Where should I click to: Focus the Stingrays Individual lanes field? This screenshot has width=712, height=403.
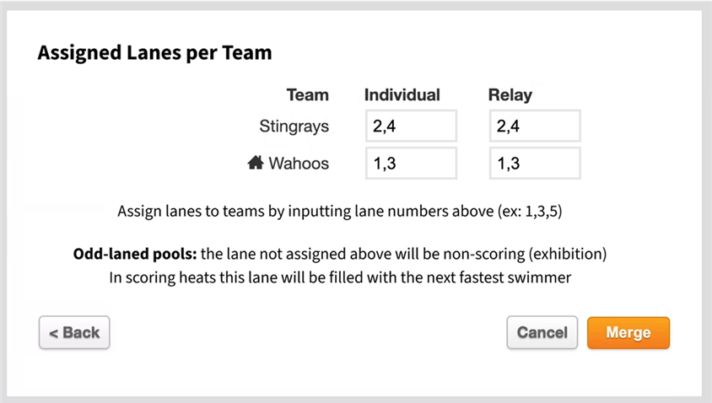coord(411,126)
